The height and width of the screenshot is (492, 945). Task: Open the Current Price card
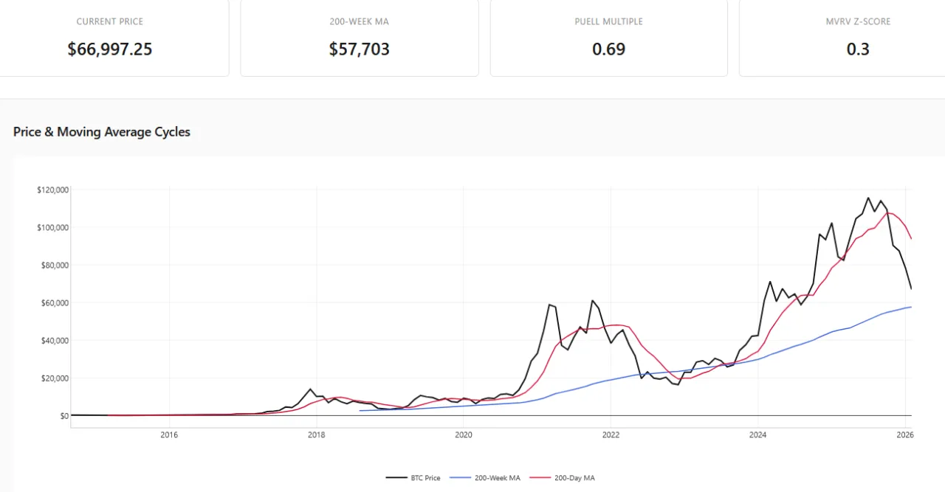pos(111,38)
